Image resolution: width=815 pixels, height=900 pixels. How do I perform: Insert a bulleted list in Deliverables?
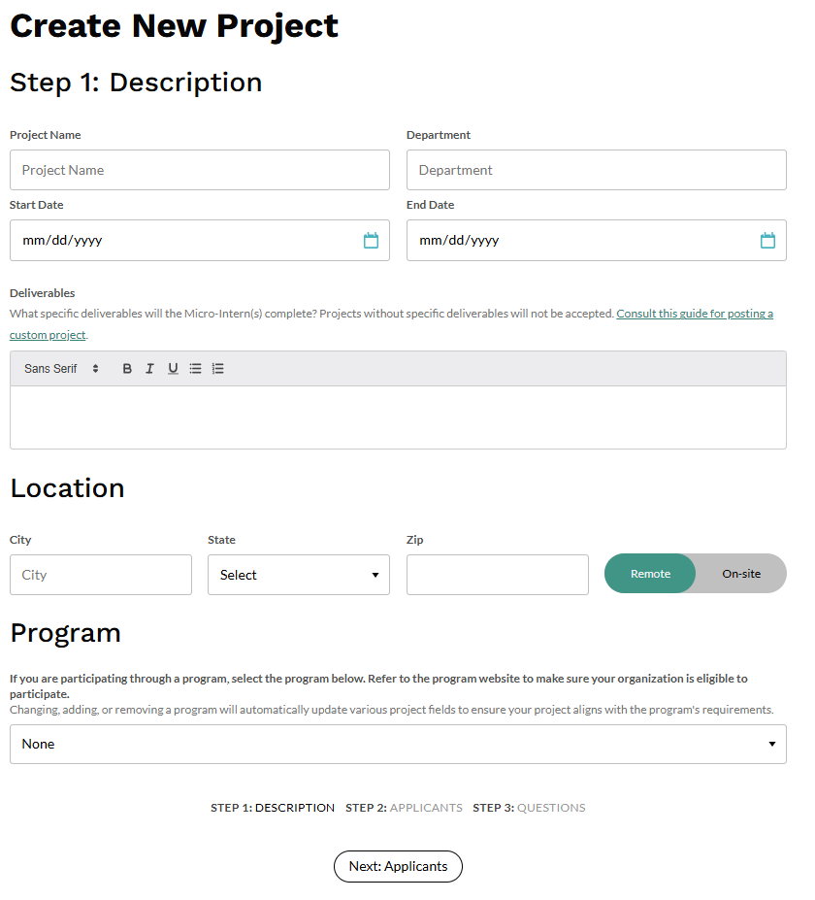click(195, 369)
